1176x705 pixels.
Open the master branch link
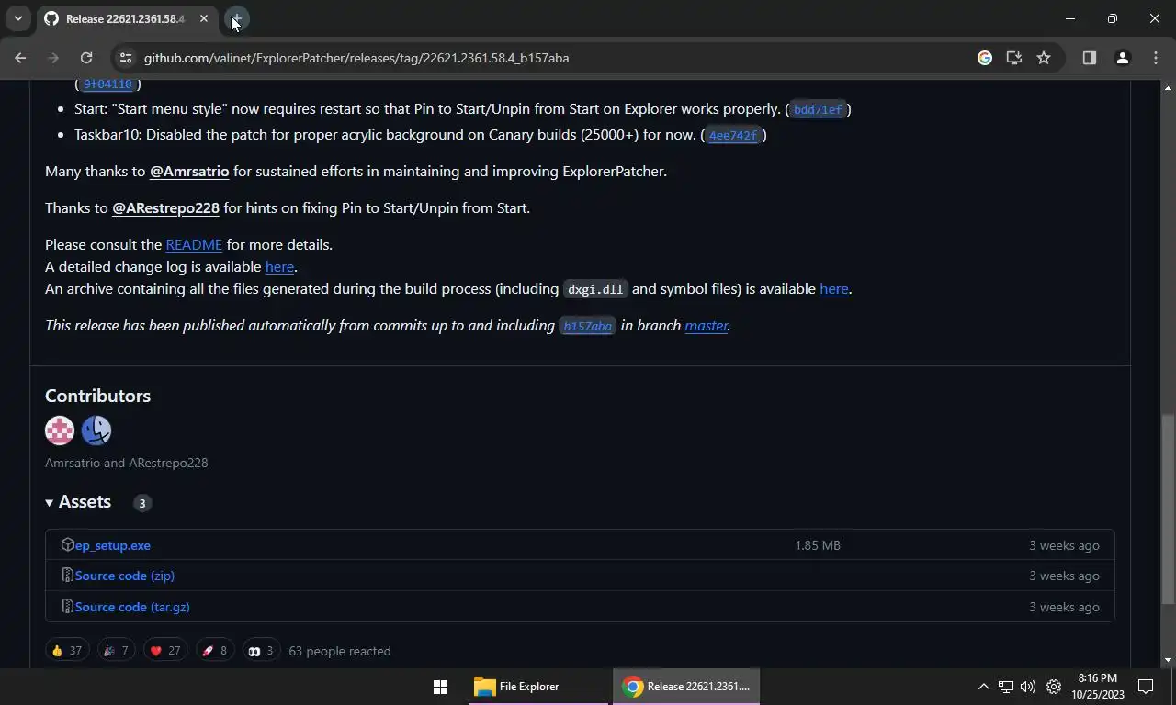[x=707, y=325]
